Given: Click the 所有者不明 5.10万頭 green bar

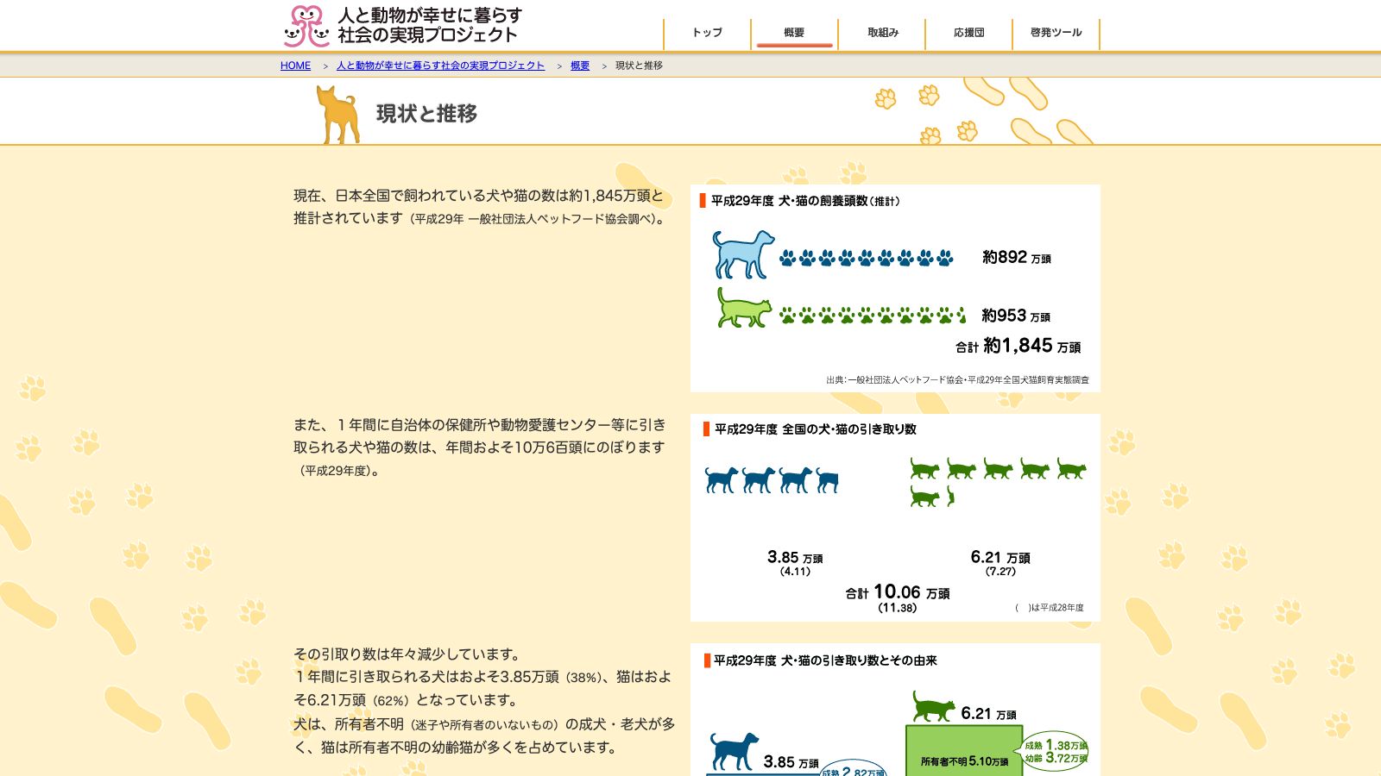Looking at the screenshot, I should pyautogui.click(x=964, y=750).
